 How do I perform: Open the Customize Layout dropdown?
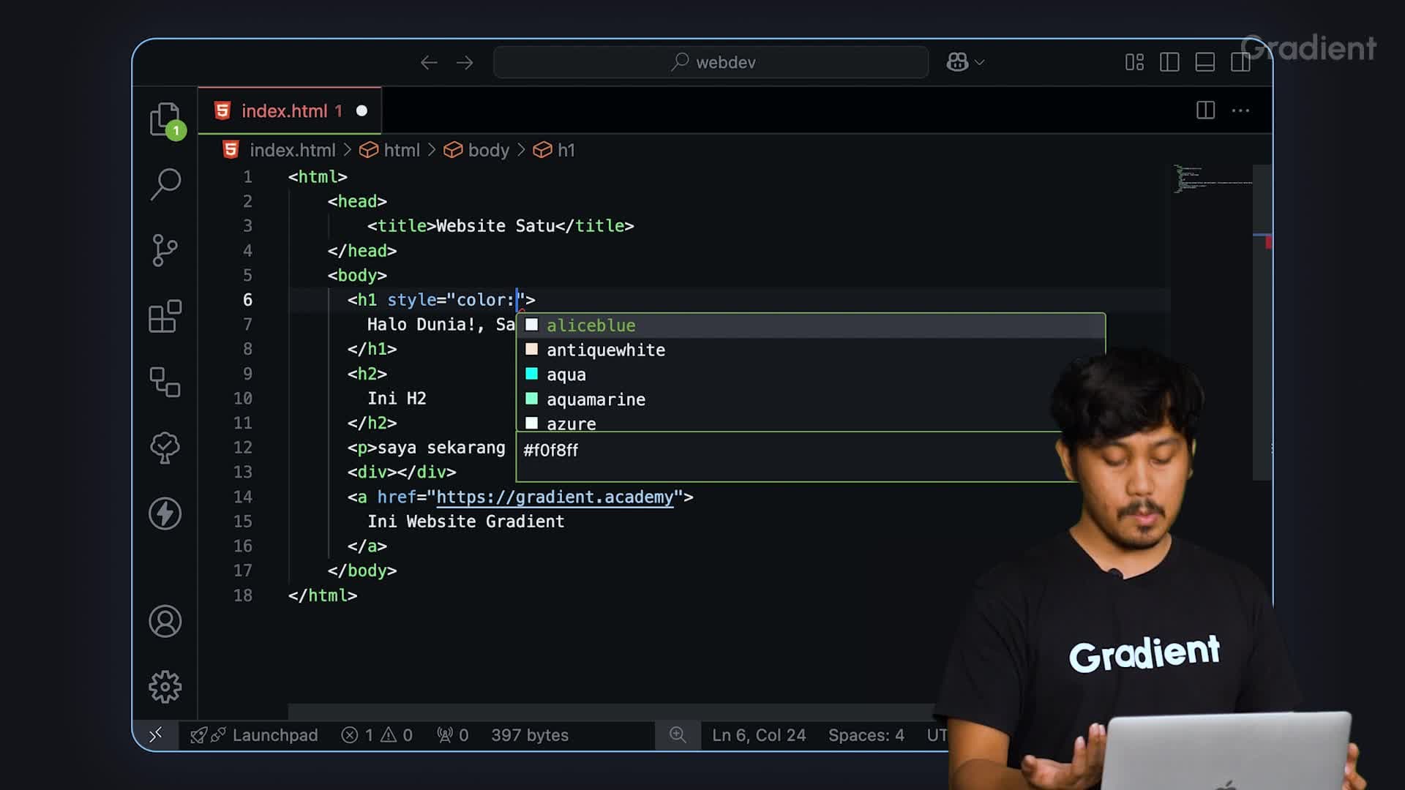tap(1135, 62)
